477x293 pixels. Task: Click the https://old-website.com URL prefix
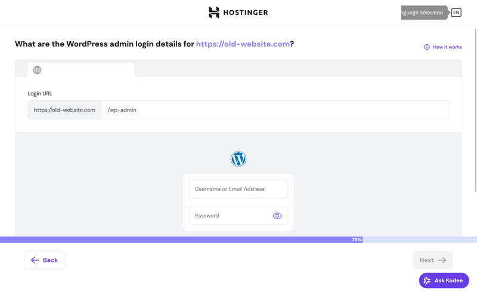(x=64, y=110)
